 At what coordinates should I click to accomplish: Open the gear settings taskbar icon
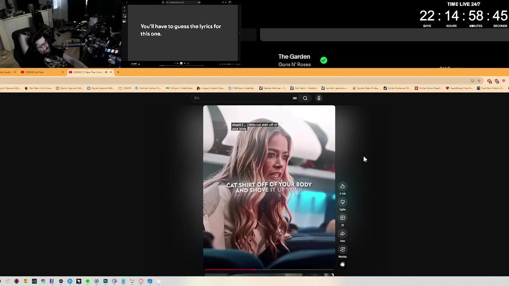pyautogui.click(x=97, y=281)
